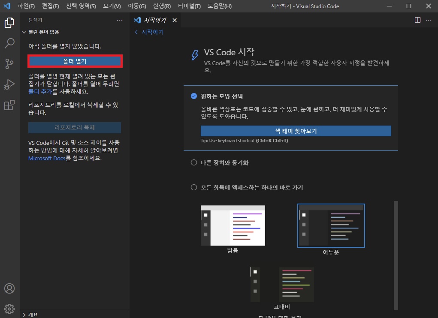Click the lightning bolt icon beside VS Code 시작

pos(195,55)
